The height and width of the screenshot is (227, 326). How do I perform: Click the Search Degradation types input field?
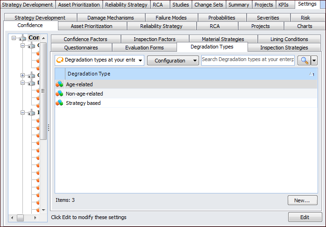pos(248,60)
